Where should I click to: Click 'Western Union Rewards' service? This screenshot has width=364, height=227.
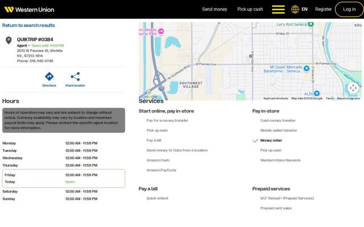(280, 160)
